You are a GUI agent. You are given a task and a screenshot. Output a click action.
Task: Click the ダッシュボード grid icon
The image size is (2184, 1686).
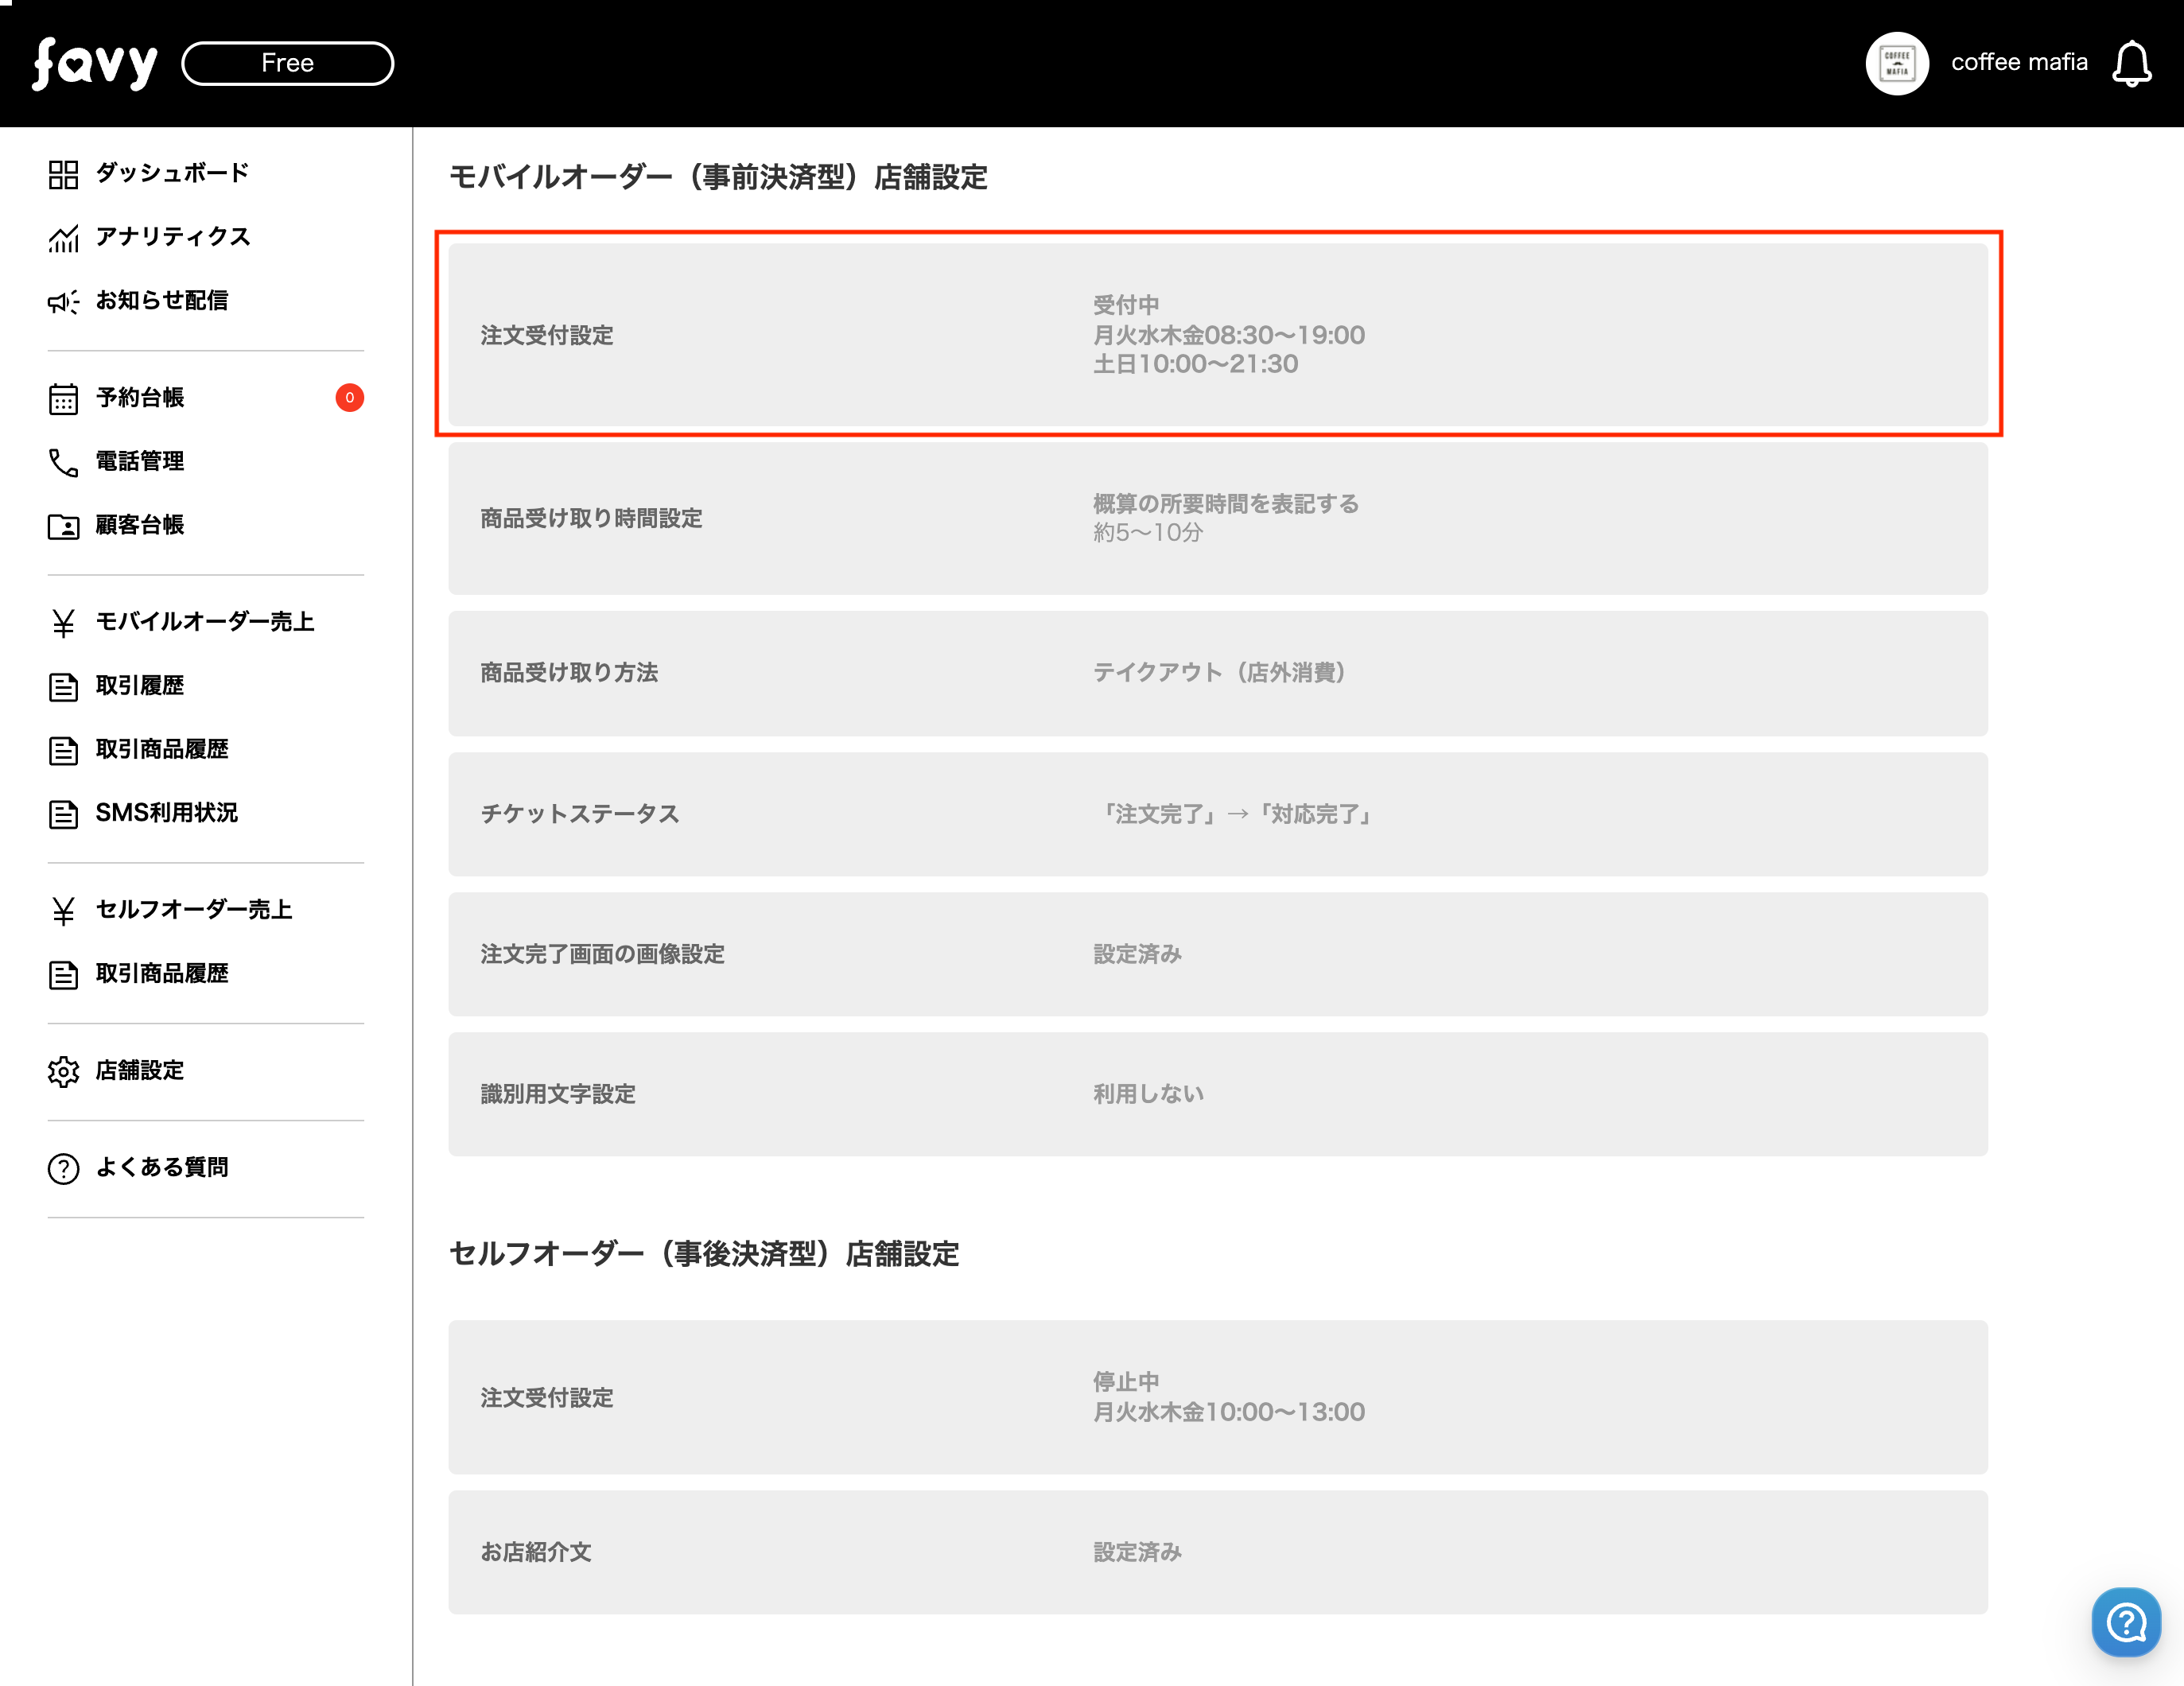pos(63,174)
